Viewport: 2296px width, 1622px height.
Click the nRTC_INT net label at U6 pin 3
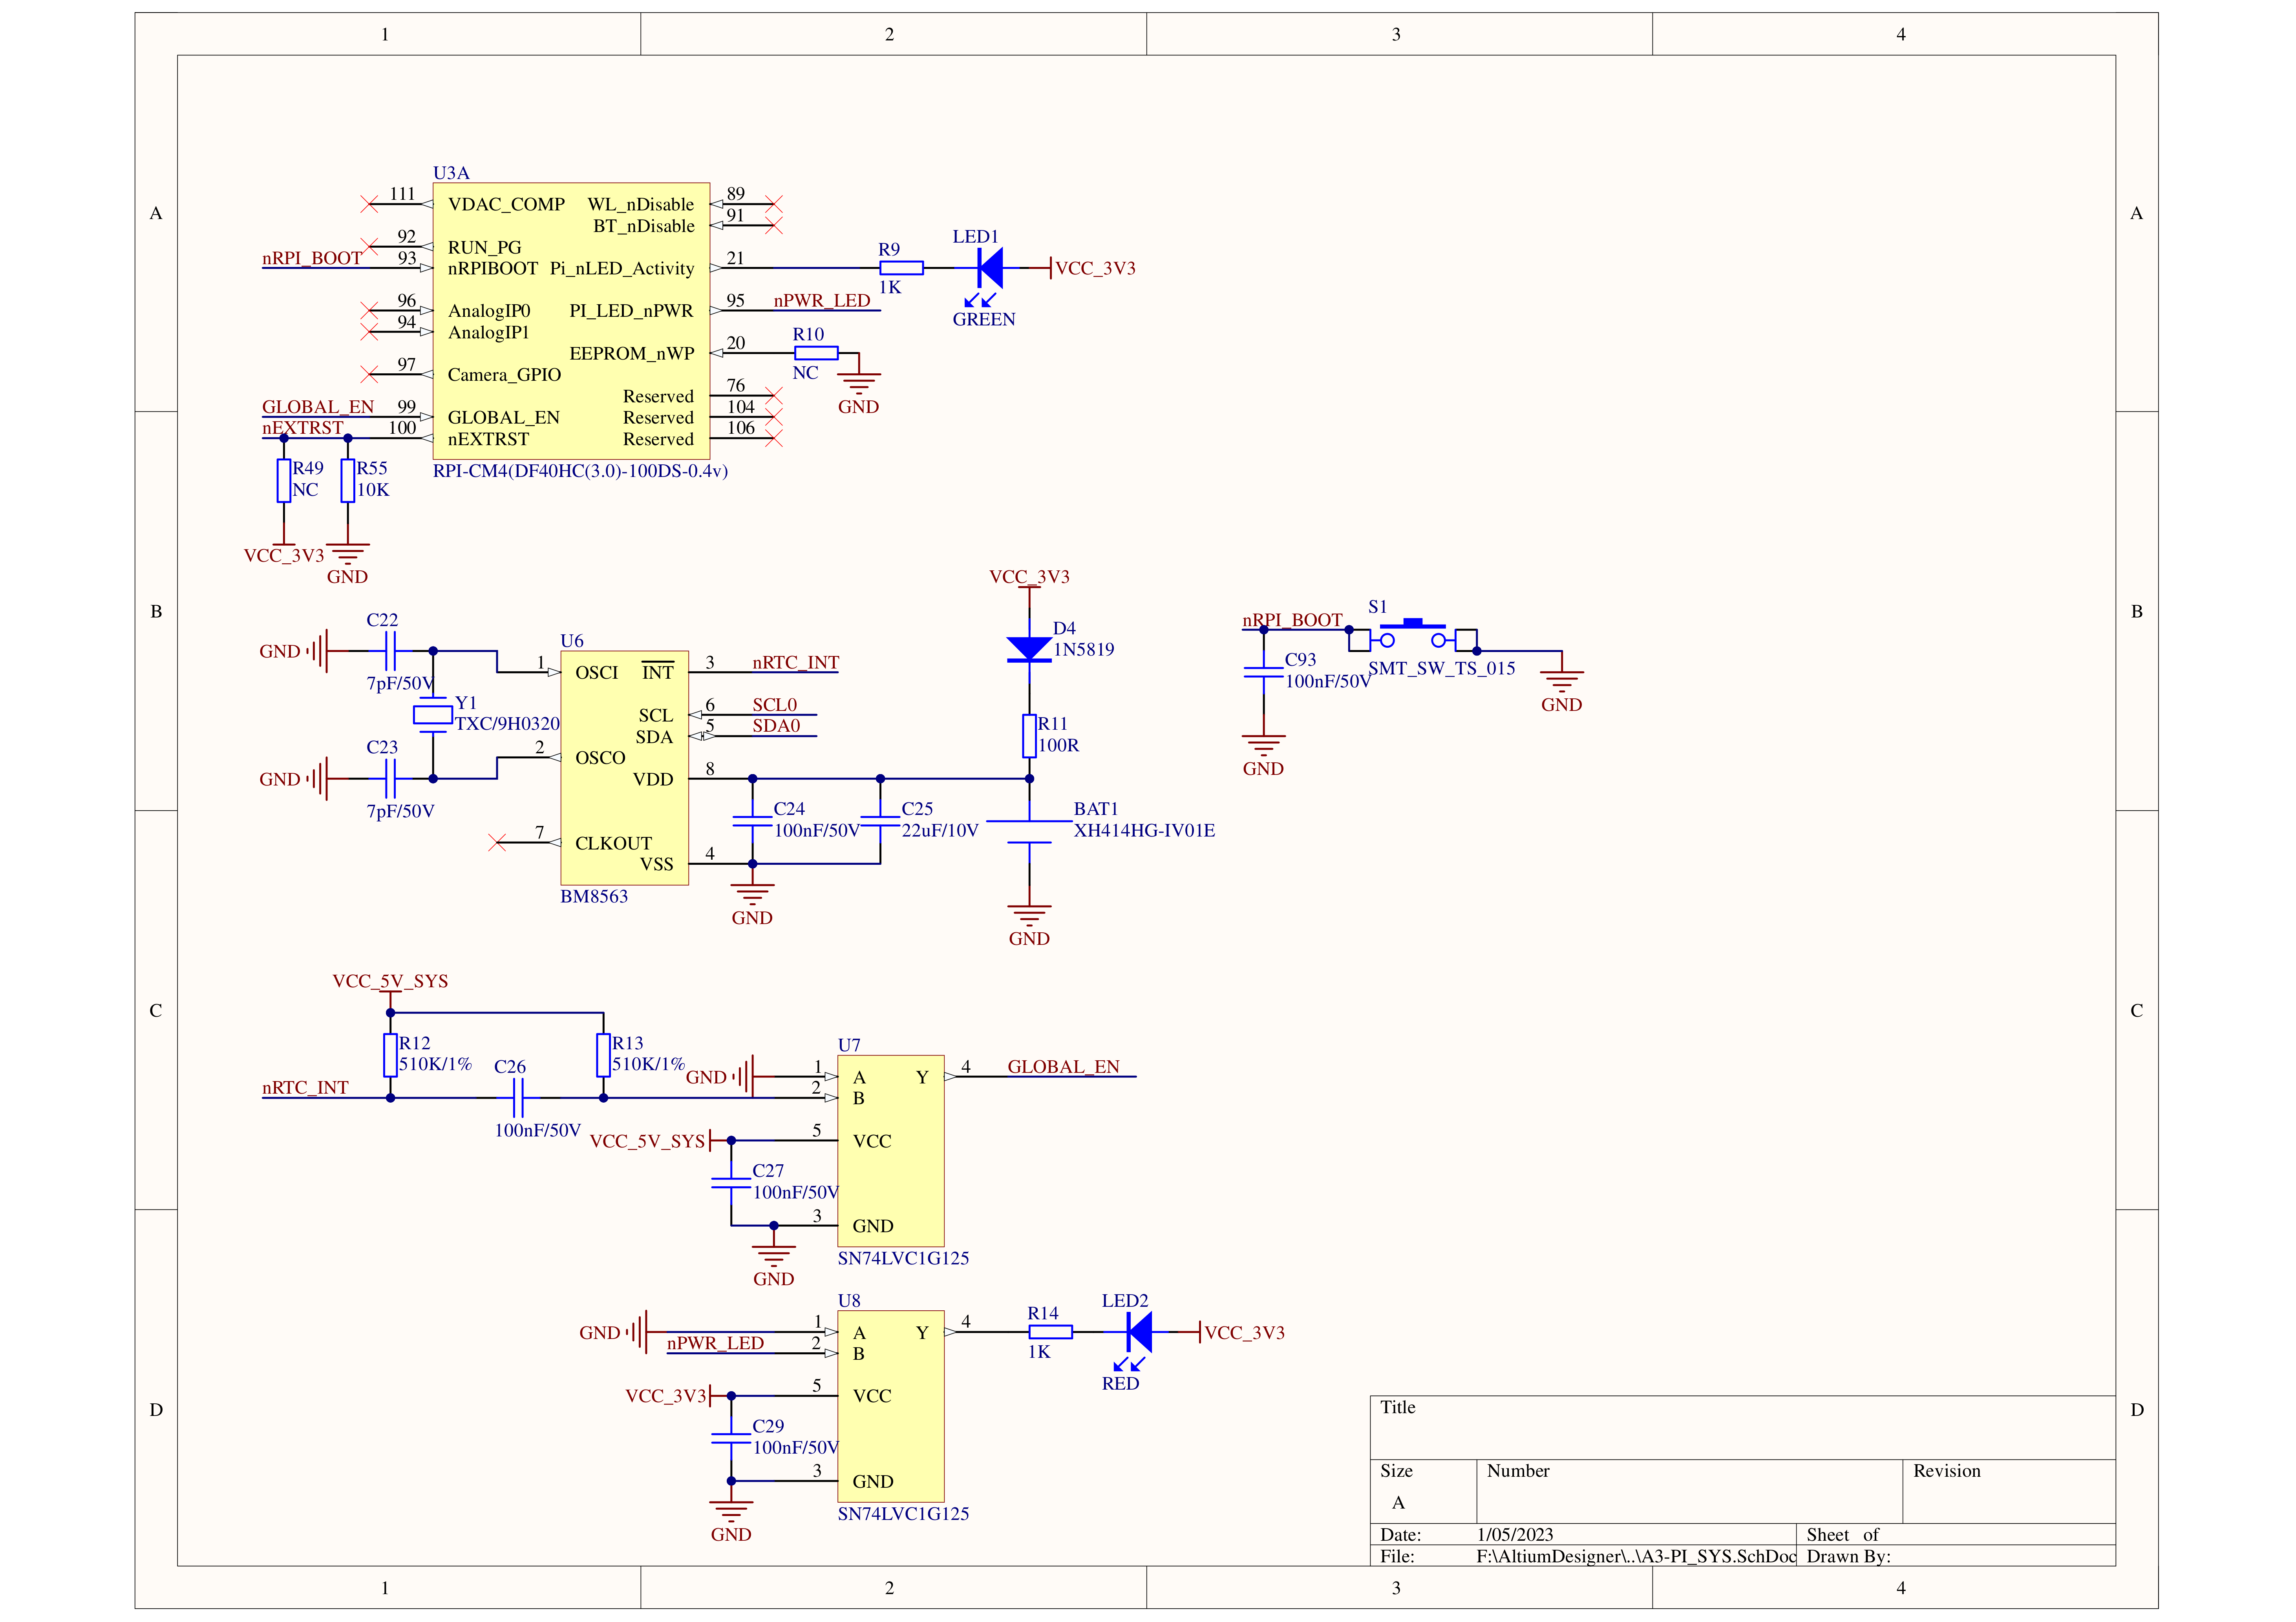(796, 663)
